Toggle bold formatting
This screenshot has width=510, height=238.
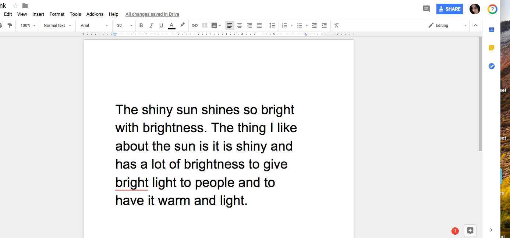(141, 25)
